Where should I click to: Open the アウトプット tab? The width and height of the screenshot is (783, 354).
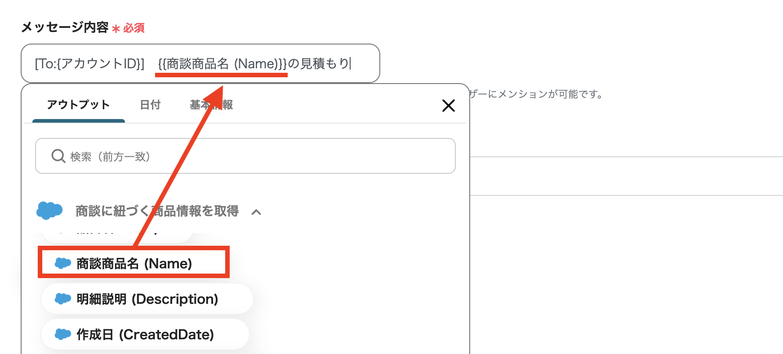point(78,105)
